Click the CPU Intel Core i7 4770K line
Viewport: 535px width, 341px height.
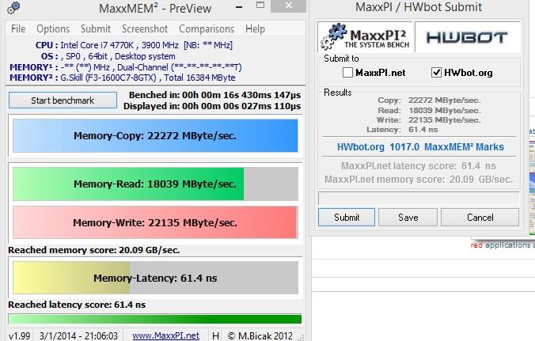click(x=134, y=45)
